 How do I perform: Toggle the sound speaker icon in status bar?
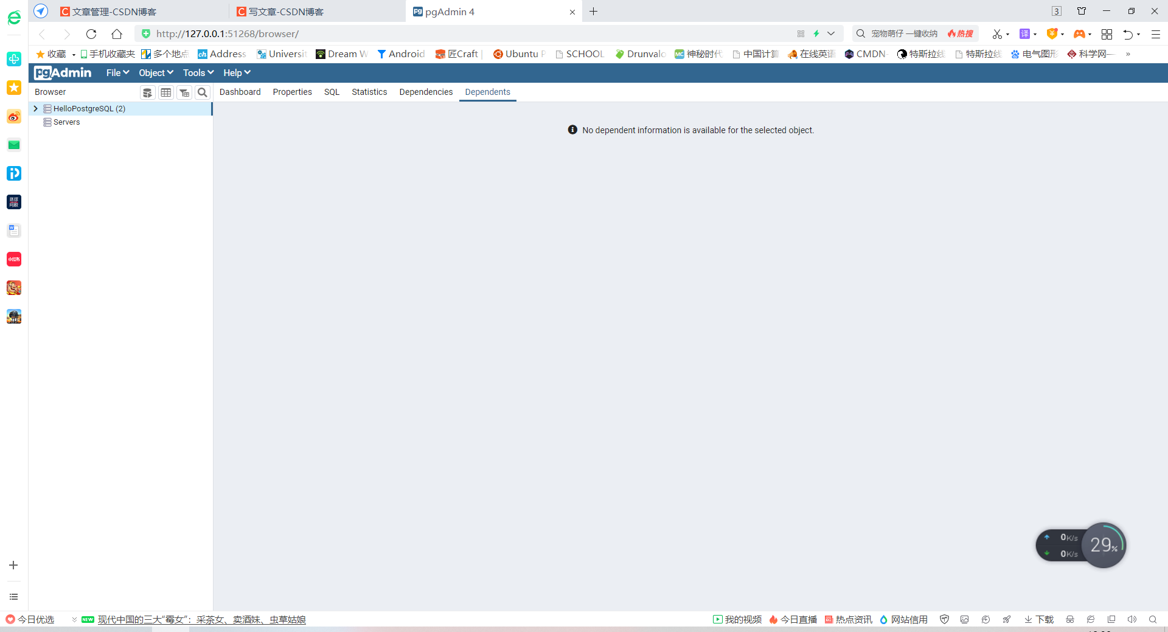click(1131, 619)
